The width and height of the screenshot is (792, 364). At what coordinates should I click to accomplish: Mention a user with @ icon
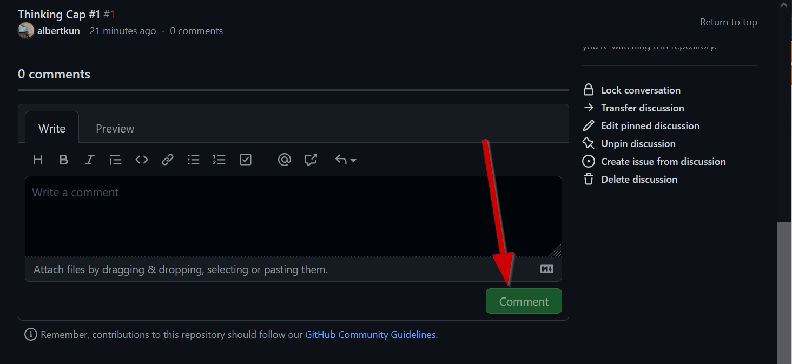285,160
